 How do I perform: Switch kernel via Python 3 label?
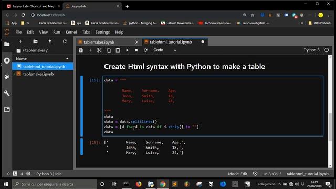click(311, 50)
